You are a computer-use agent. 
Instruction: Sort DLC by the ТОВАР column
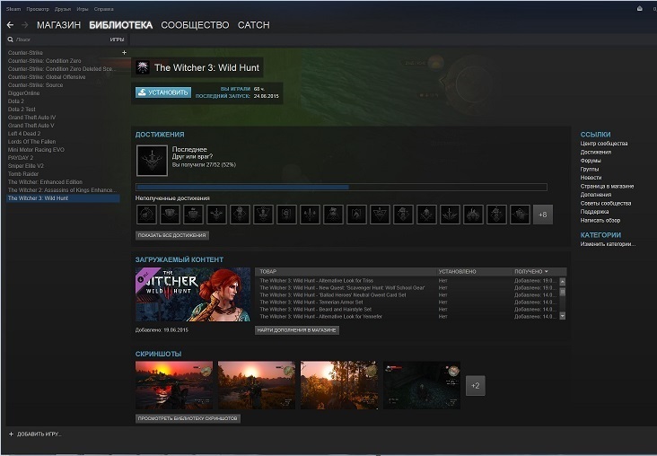(267, 272)
